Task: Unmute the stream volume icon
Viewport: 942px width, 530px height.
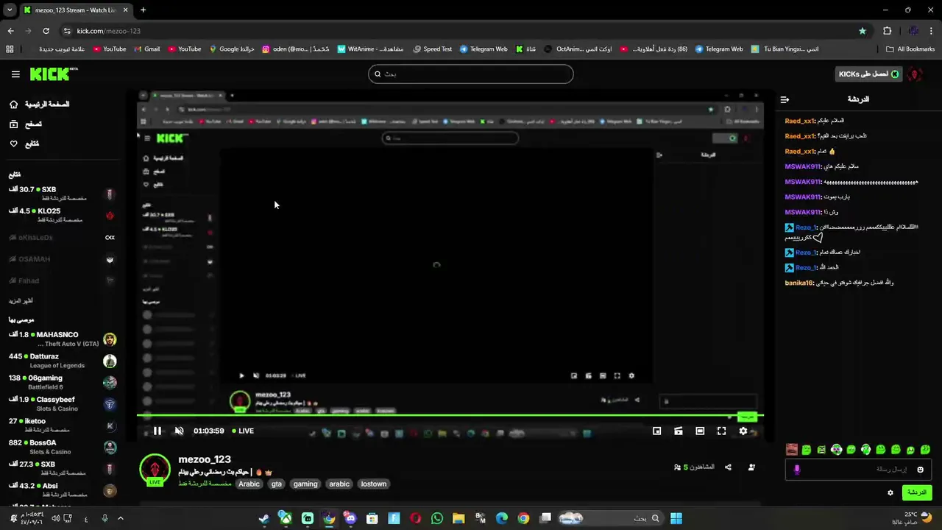Action: [179, 431]
